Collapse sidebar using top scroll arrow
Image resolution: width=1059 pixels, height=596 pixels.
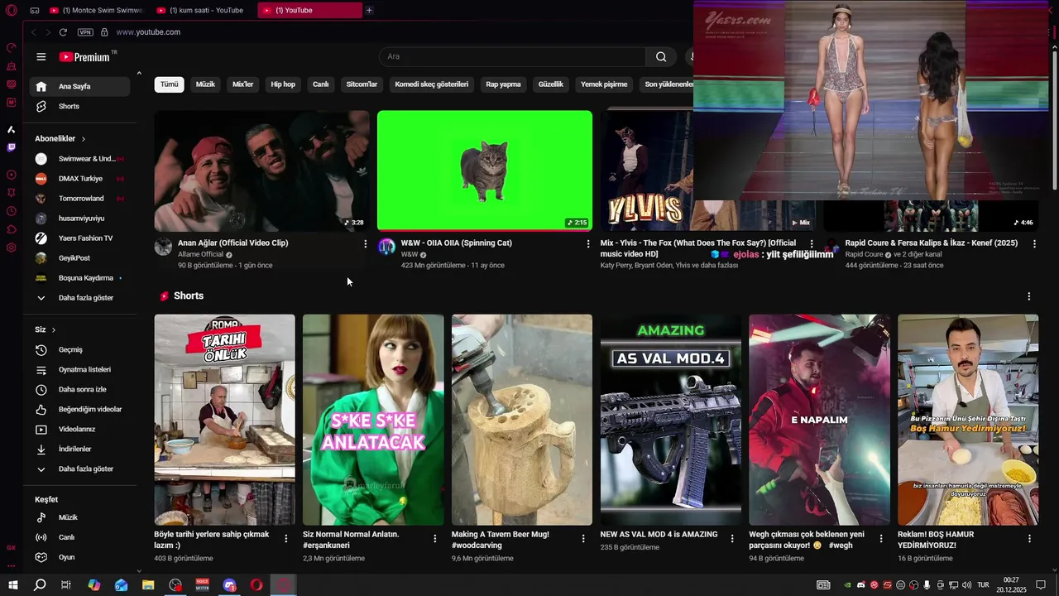pyautogui.click(x=138, y=74)
